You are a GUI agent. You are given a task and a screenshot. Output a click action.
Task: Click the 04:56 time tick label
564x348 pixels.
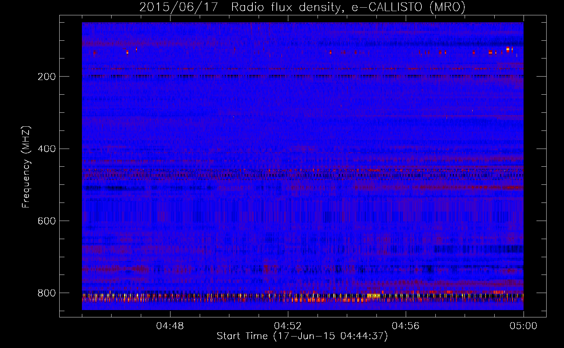click(x=405, y=326)
